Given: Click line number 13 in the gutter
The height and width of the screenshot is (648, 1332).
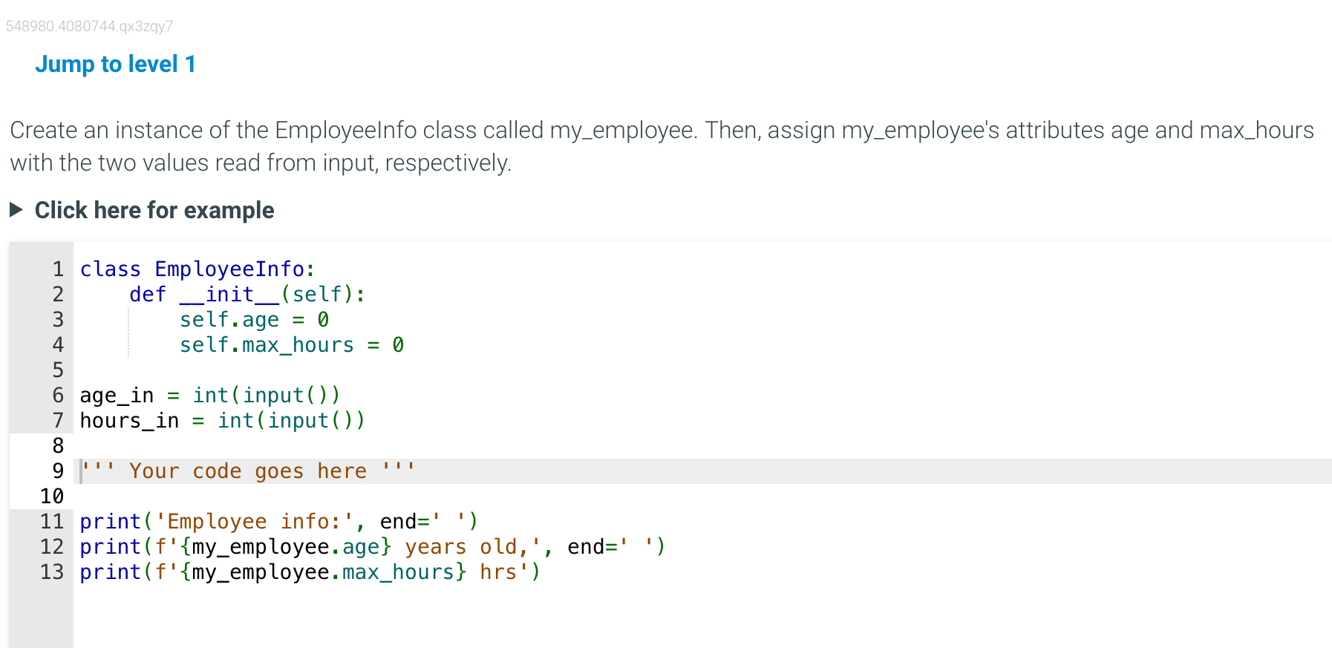Looking at the screenshot, I should pos(52,572).
